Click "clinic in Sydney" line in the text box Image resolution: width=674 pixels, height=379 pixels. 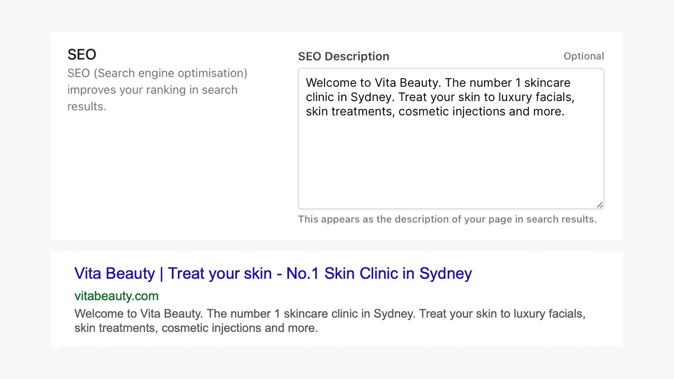tap(345, 97)
